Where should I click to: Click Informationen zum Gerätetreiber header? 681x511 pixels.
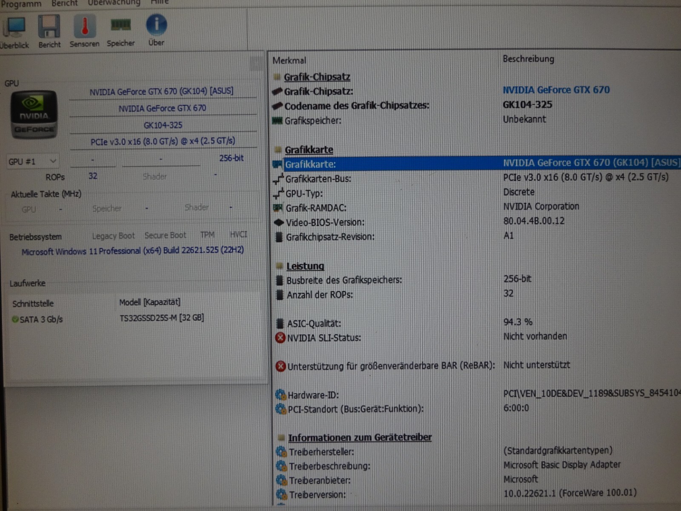tap(360, 437)
